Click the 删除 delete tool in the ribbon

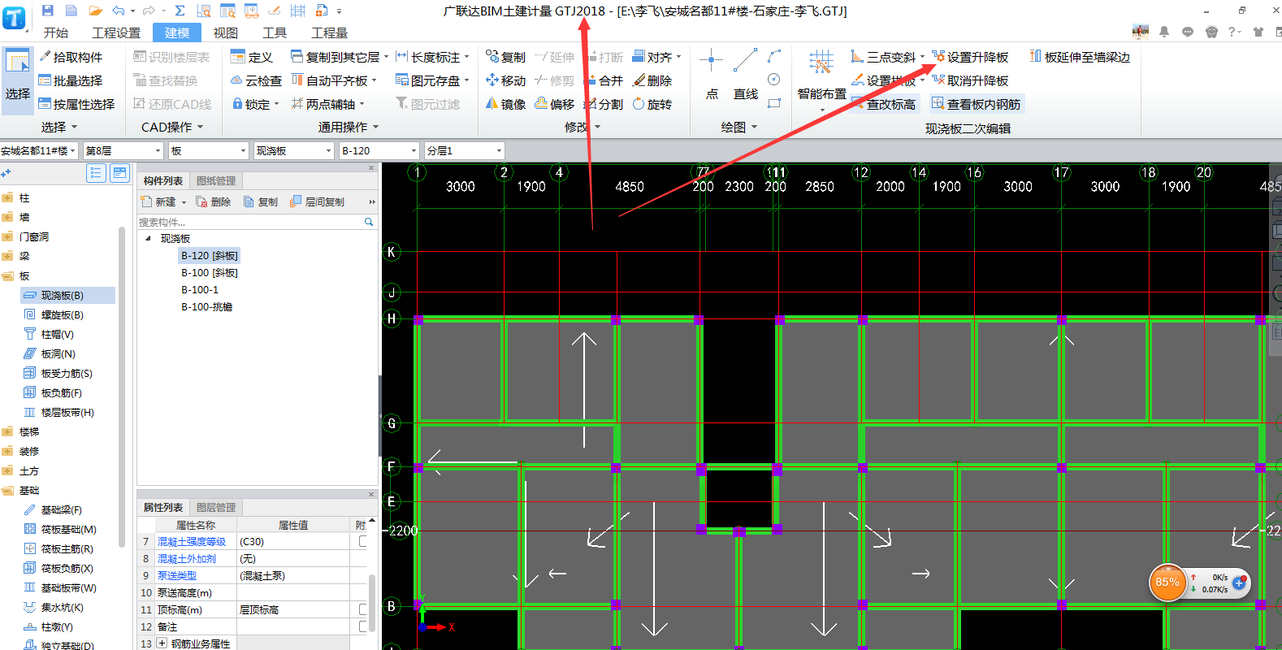point(652,80)
